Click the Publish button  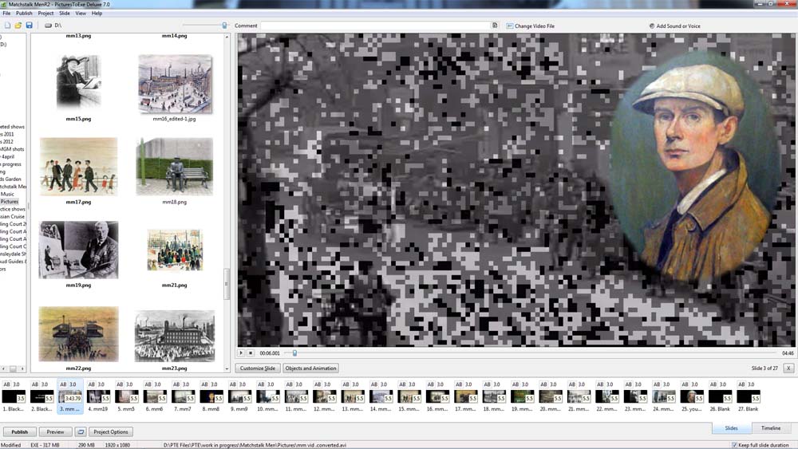pos(20,431)
